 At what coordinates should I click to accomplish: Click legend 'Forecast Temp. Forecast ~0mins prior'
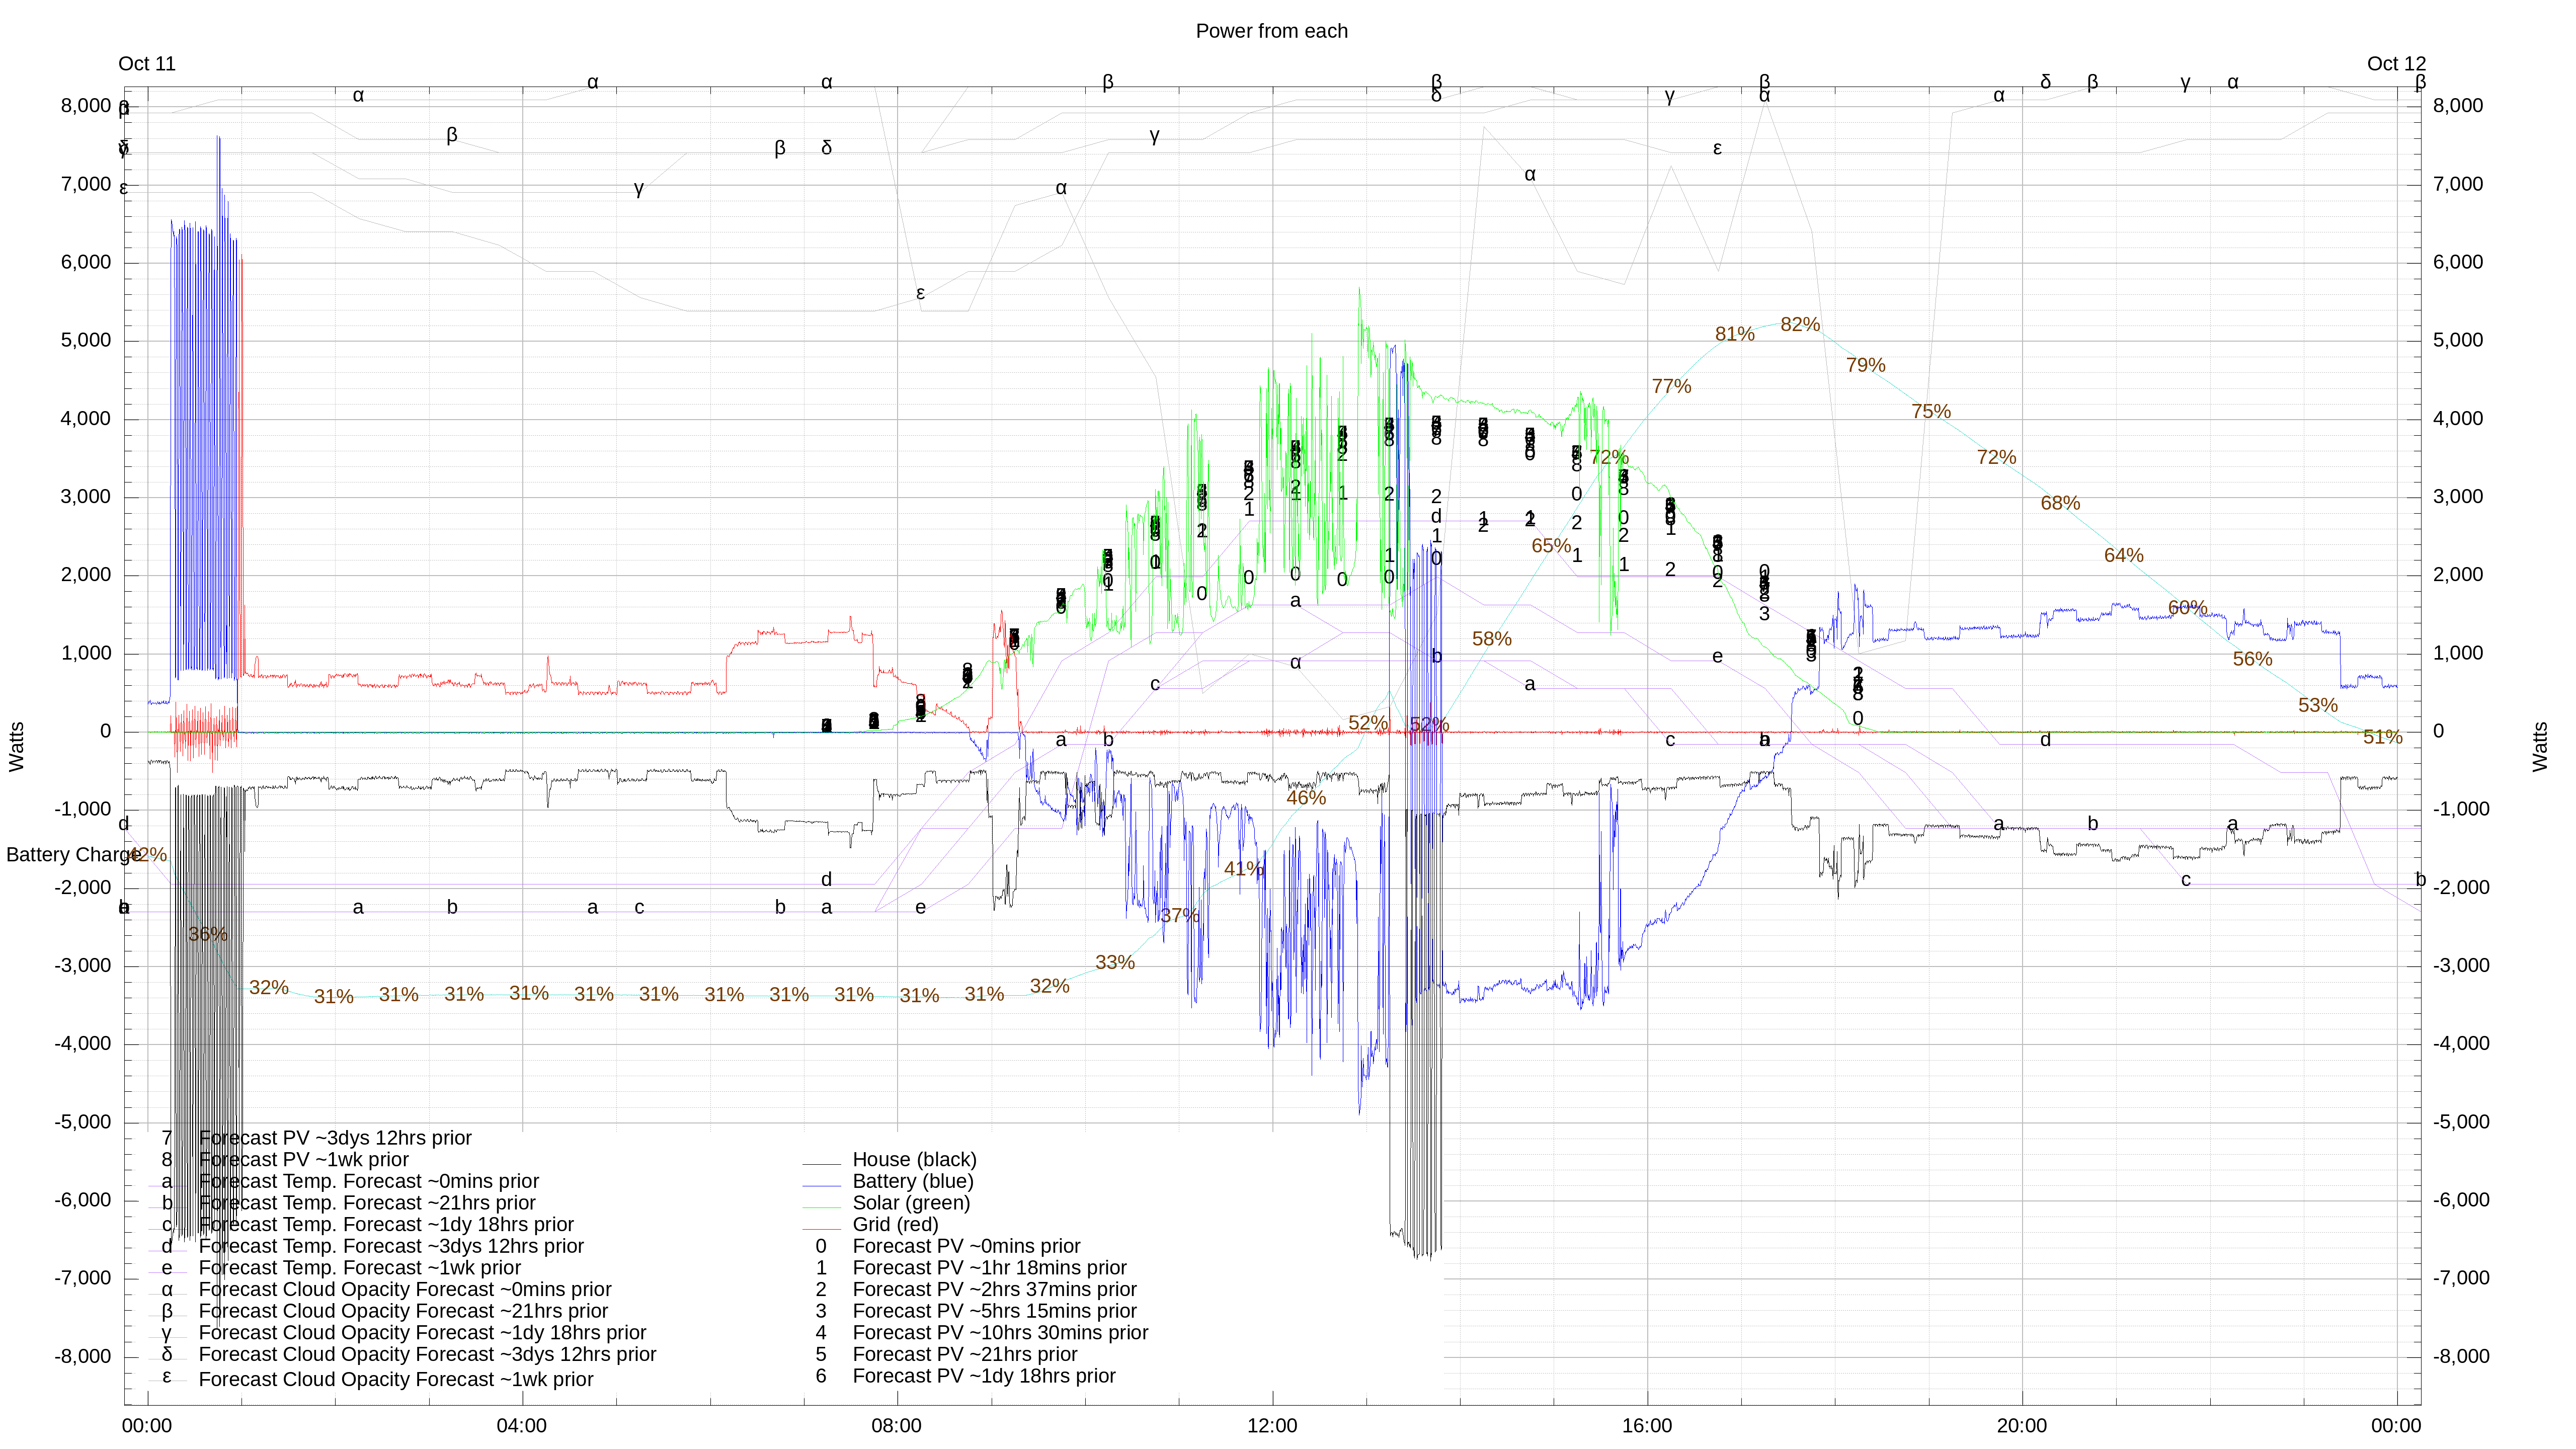click(x=369, y=1182)
